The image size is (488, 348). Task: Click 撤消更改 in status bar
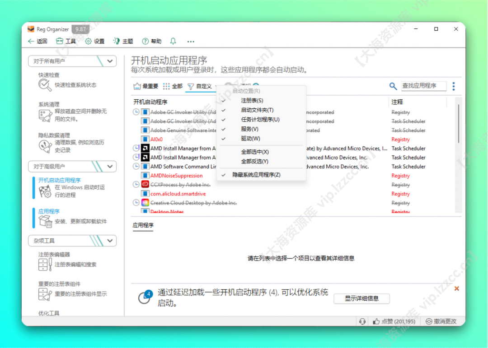pyautogui.click(x=441, y=321)
